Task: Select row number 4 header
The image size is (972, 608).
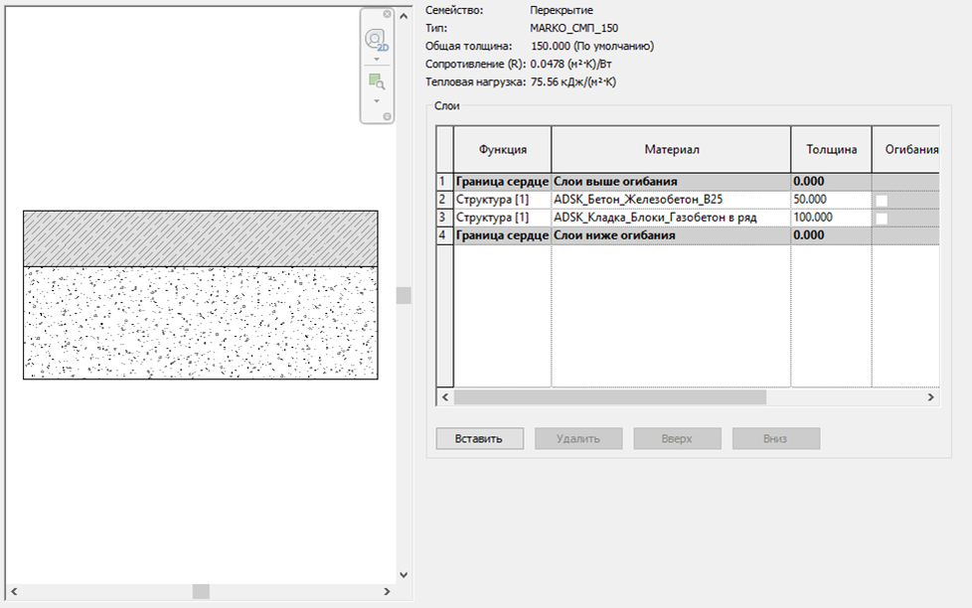Action: pos(444,235)
